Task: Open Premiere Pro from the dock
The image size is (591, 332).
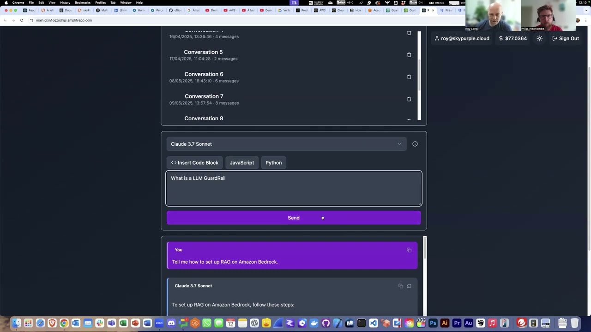Action: pyautogui.click(x=457, y=323)
